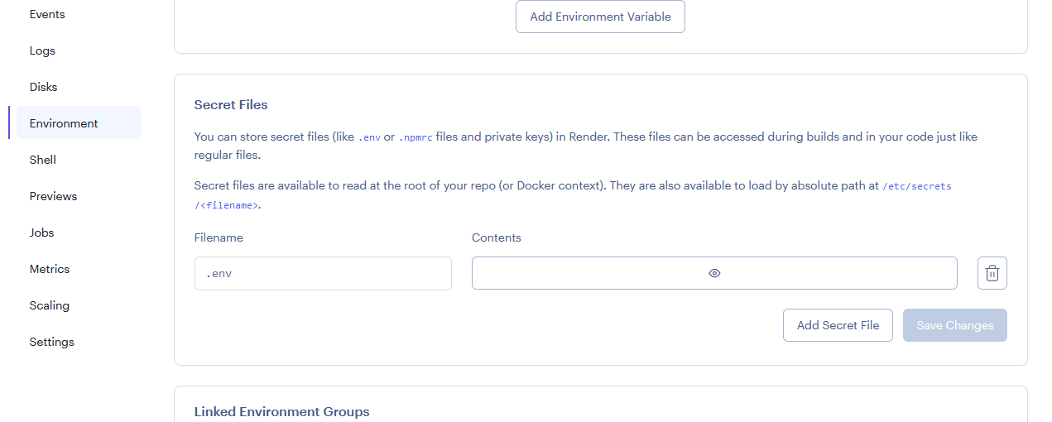This screenshot has height=422, width=1052.
Task: Save Changes to secret files
Action: (x=954, y=325)
